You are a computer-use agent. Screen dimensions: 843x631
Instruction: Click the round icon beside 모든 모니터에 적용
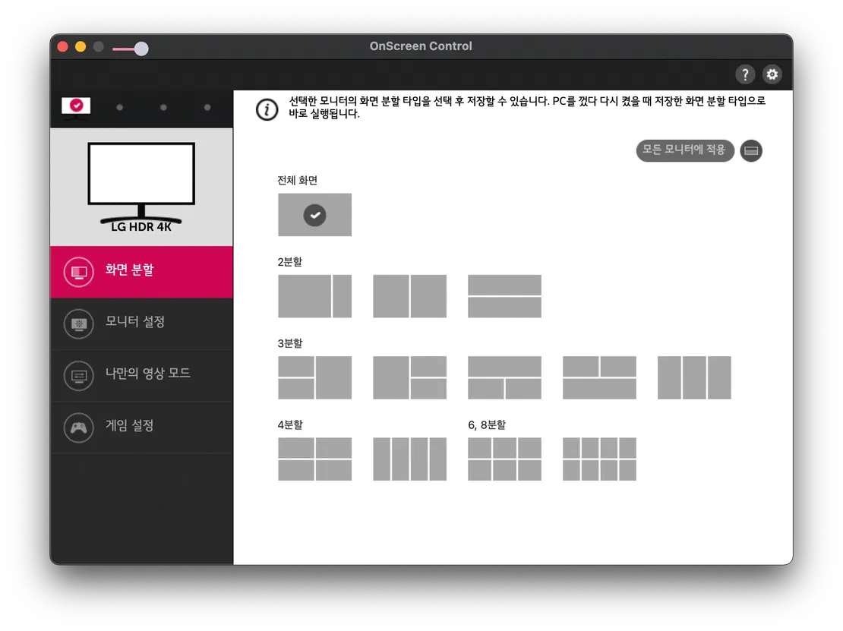coord(751,150)
